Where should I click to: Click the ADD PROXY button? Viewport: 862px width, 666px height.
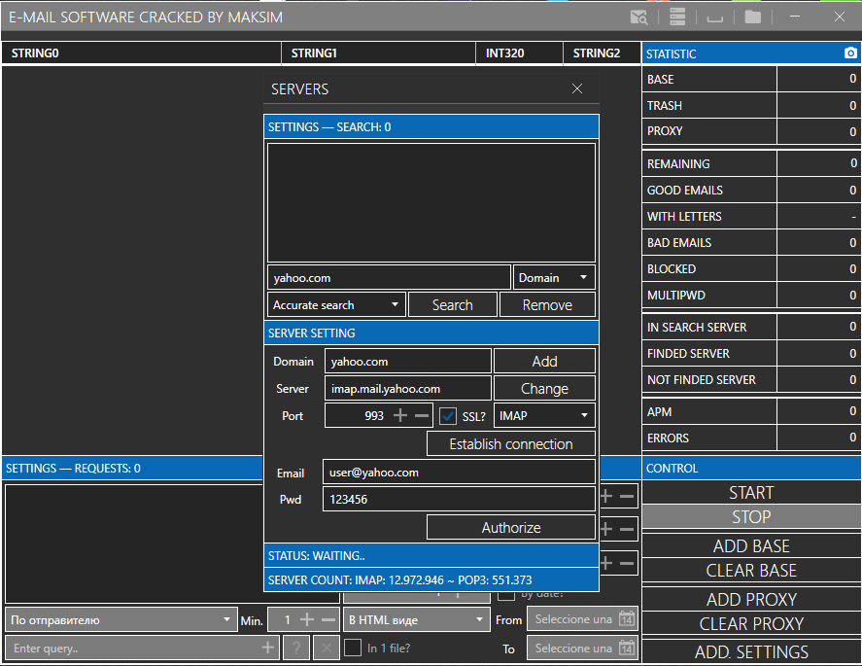[x=751, y=599]
